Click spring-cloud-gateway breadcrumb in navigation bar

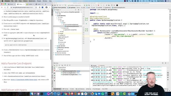59,7
